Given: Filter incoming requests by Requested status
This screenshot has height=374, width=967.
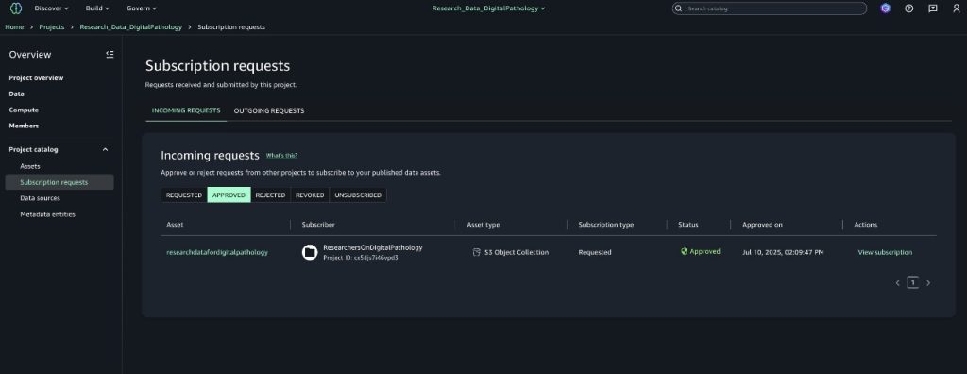Looking at the screenshot, I should click(184, 195).
